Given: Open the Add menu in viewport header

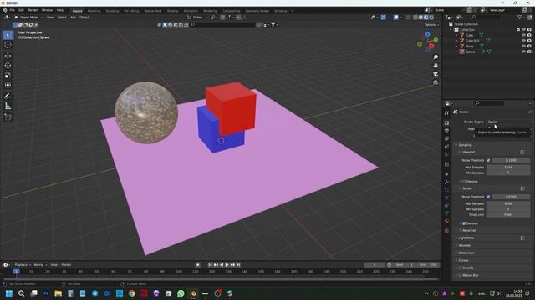Looking at the screenshot, I should click(x=73, y=17).
